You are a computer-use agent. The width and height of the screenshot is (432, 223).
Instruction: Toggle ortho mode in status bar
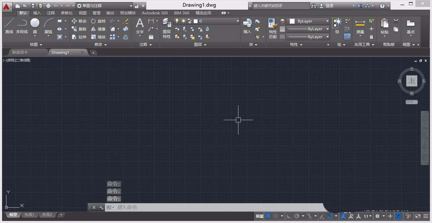tap(289, 216)
